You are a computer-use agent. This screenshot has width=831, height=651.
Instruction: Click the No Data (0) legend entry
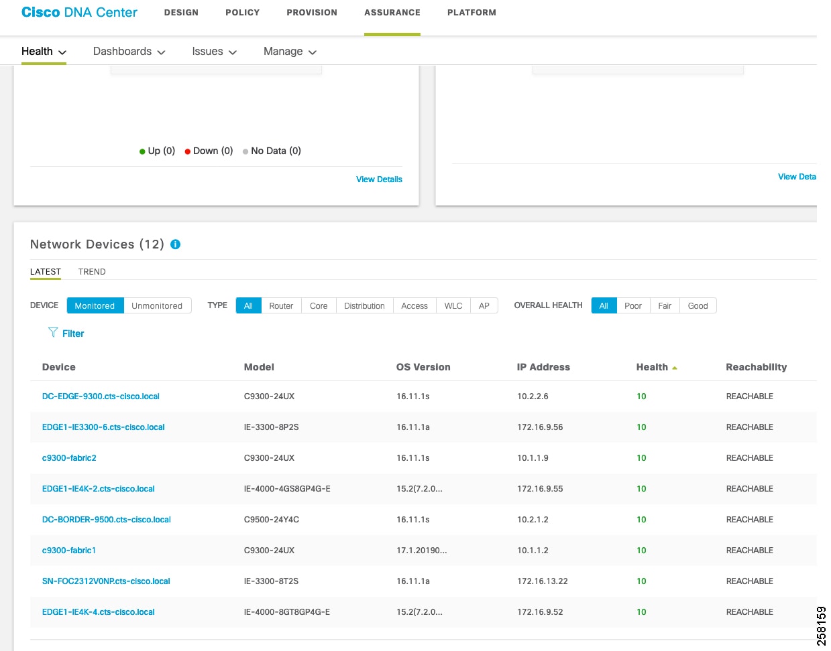[x=272, y=151]
